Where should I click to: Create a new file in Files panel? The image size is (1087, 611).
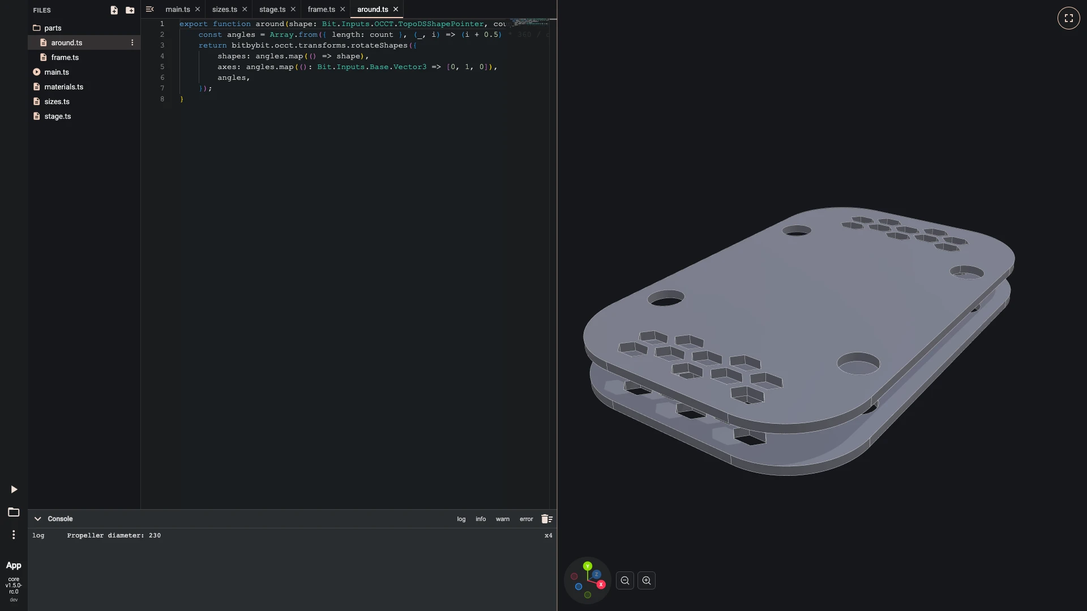coord(114,10)
